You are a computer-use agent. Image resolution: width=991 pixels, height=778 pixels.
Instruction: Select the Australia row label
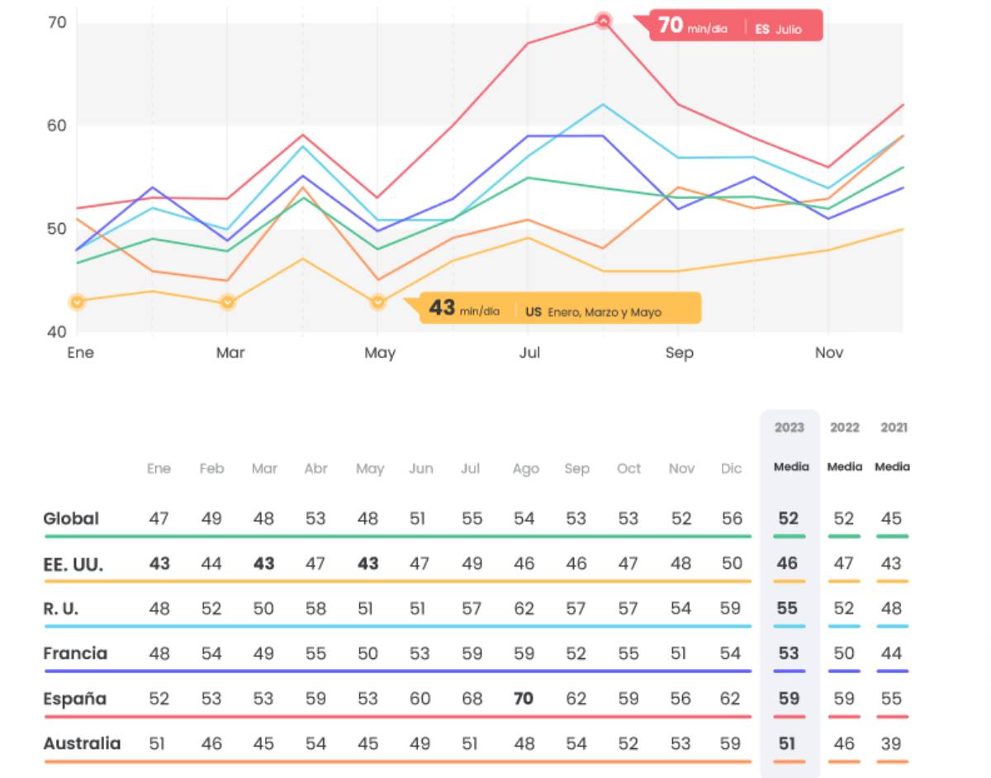click(82, 743)
